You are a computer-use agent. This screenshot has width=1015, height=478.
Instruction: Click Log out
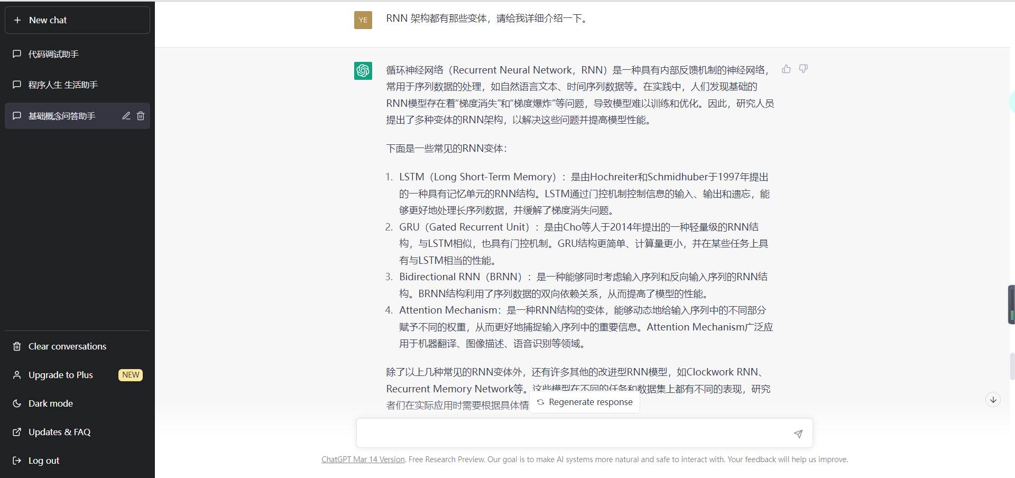coord(77,461)
